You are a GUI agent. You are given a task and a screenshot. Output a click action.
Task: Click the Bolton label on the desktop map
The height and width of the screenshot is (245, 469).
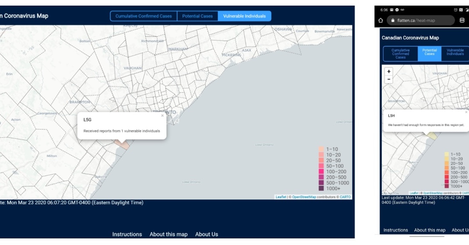85,41
